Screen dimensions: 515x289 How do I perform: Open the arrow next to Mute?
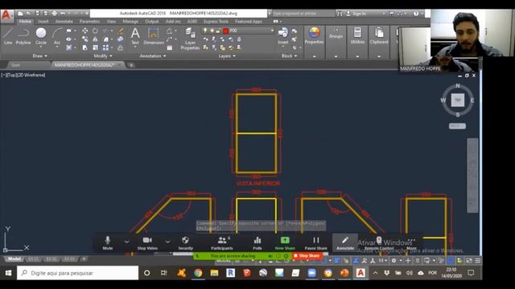[126, 242]
